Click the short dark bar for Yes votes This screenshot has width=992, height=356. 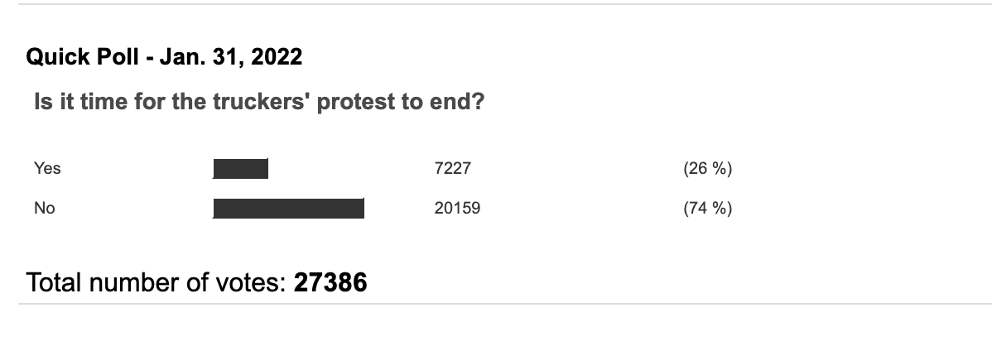coord(240,169)
